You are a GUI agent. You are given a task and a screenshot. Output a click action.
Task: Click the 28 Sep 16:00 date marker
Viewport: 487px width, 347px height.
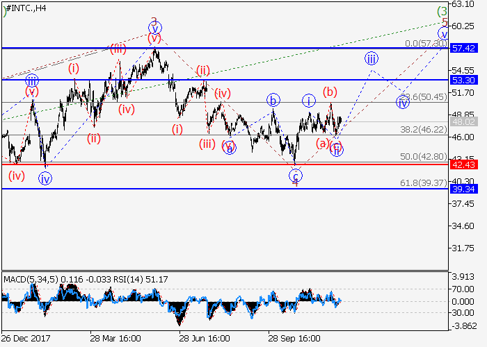[x=295, y=339]
